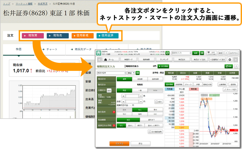Click the 企業情報 button
The height and width of the screenshot is (149, 242).
coord(223,85)
